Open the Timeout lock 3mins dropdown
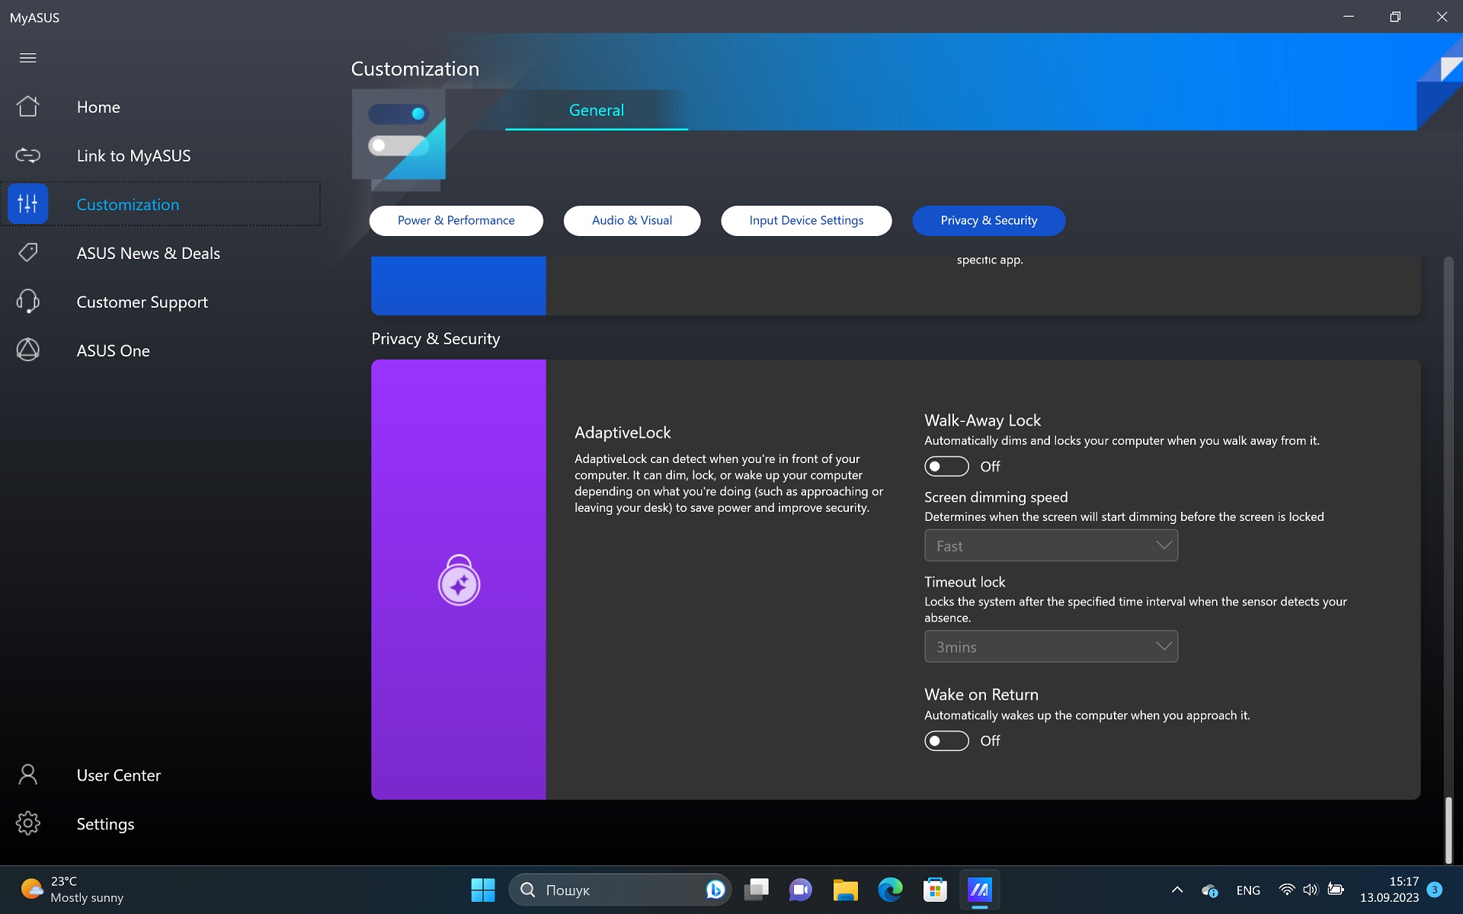 1051,647
